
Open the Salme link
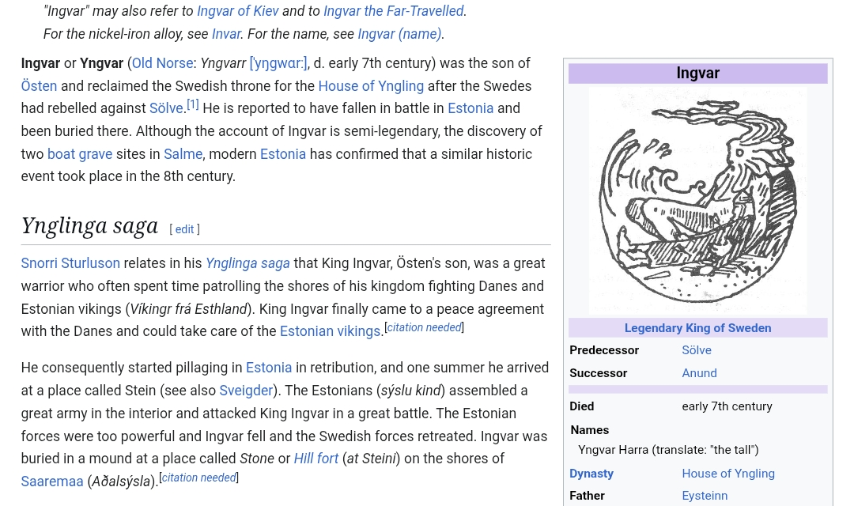point(183,154)
